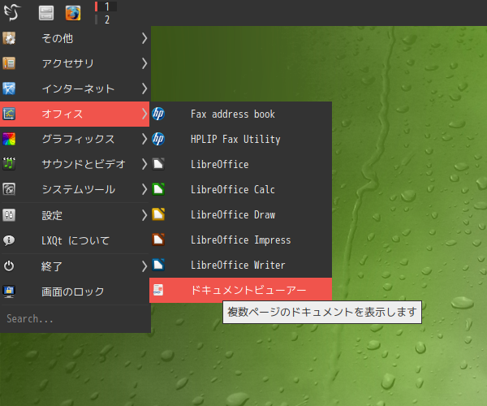
Task: Expand the グラフィックス submenu arrow
Action: (144, 139)
